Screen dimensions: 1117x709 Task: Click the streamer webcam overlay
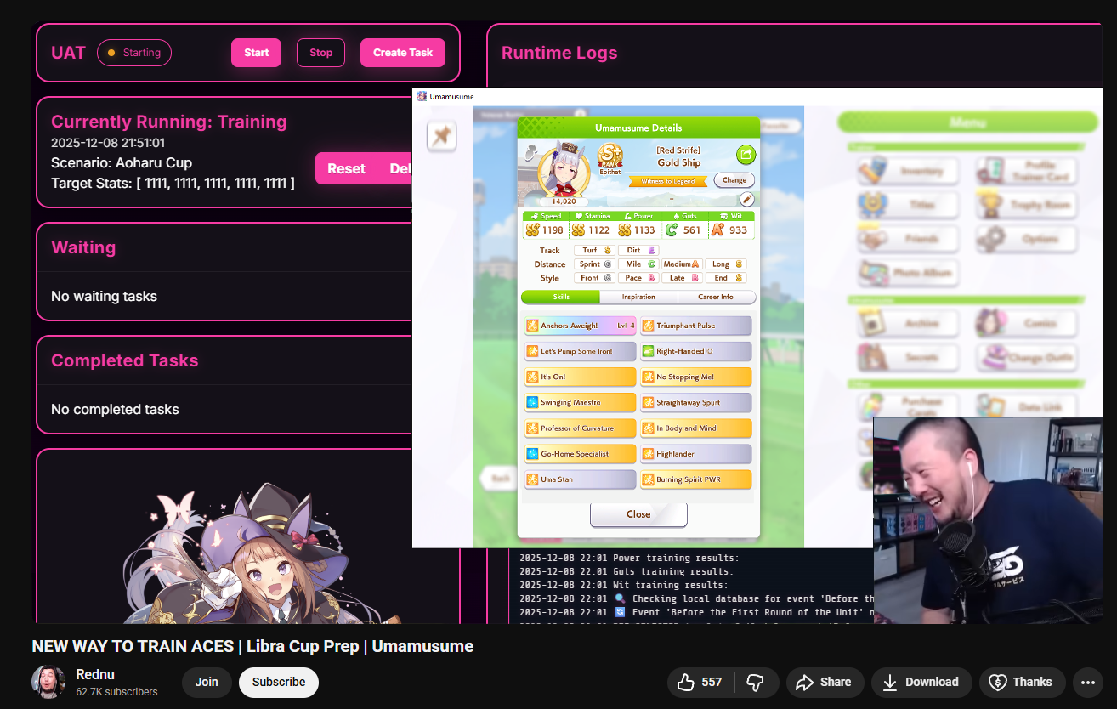click(988, 520)
